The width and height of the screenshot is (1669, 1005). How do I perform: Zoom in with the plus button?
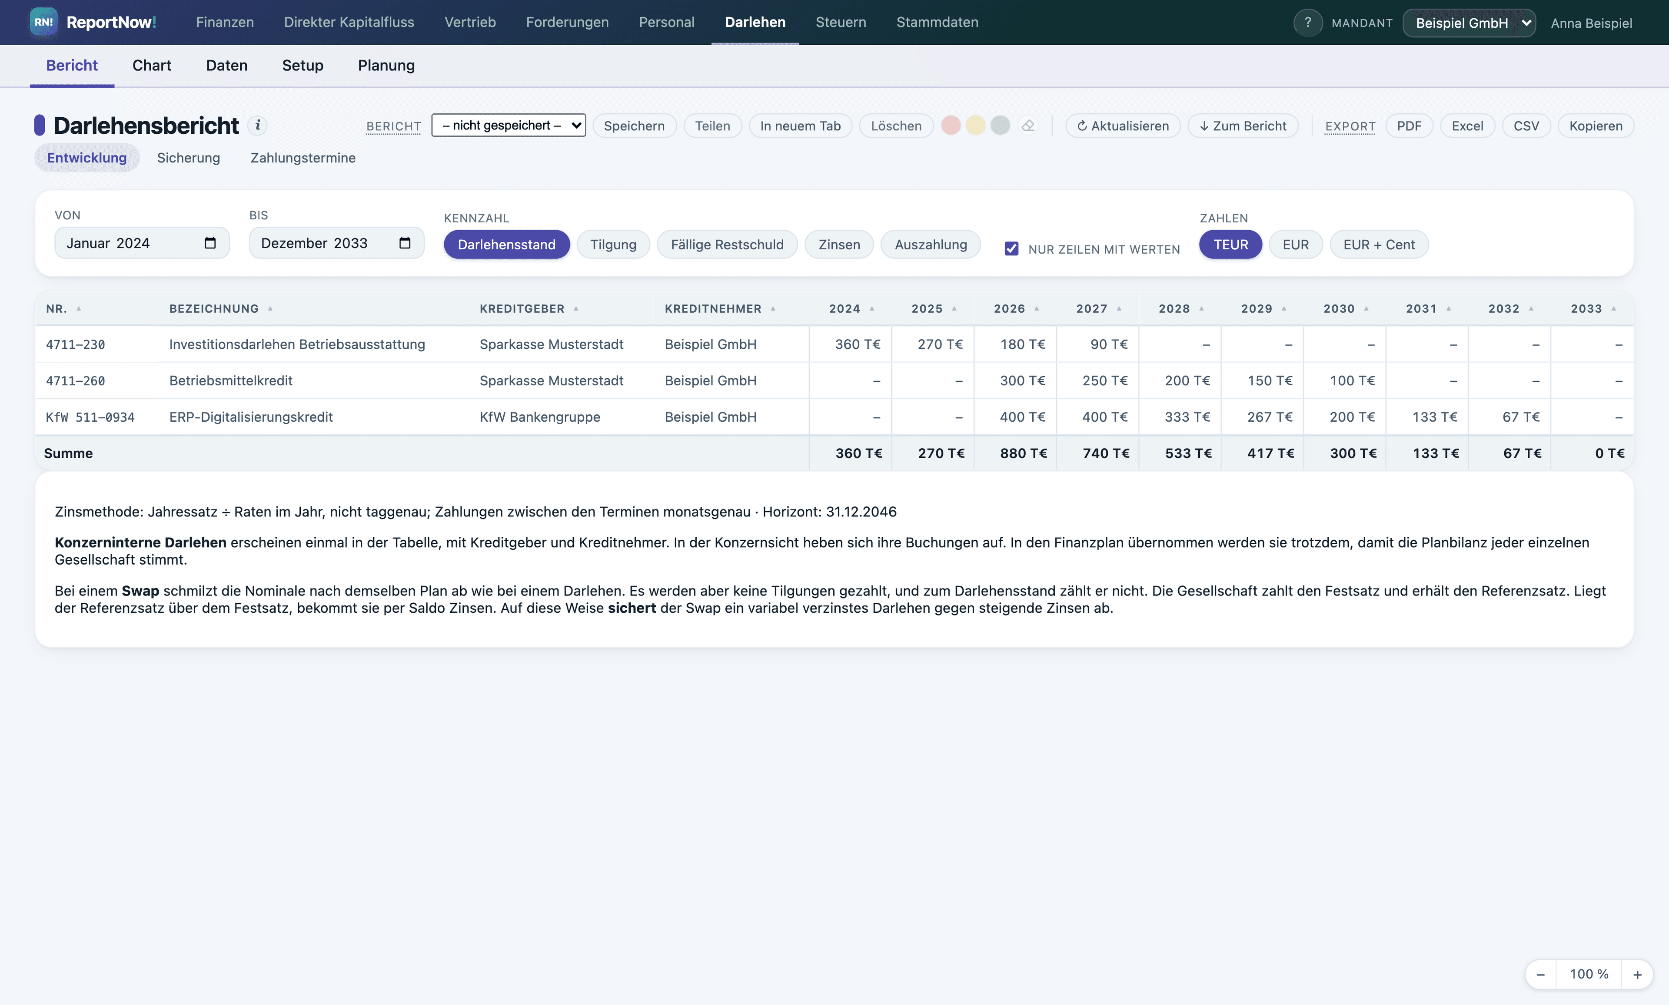click(x=1637, y=975)
